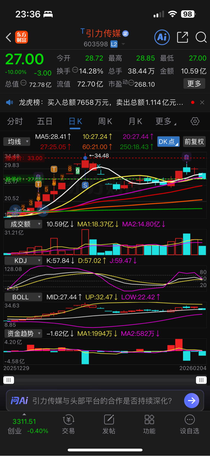Select the 日K tab
210x456 pixels.
pos(75,121)
